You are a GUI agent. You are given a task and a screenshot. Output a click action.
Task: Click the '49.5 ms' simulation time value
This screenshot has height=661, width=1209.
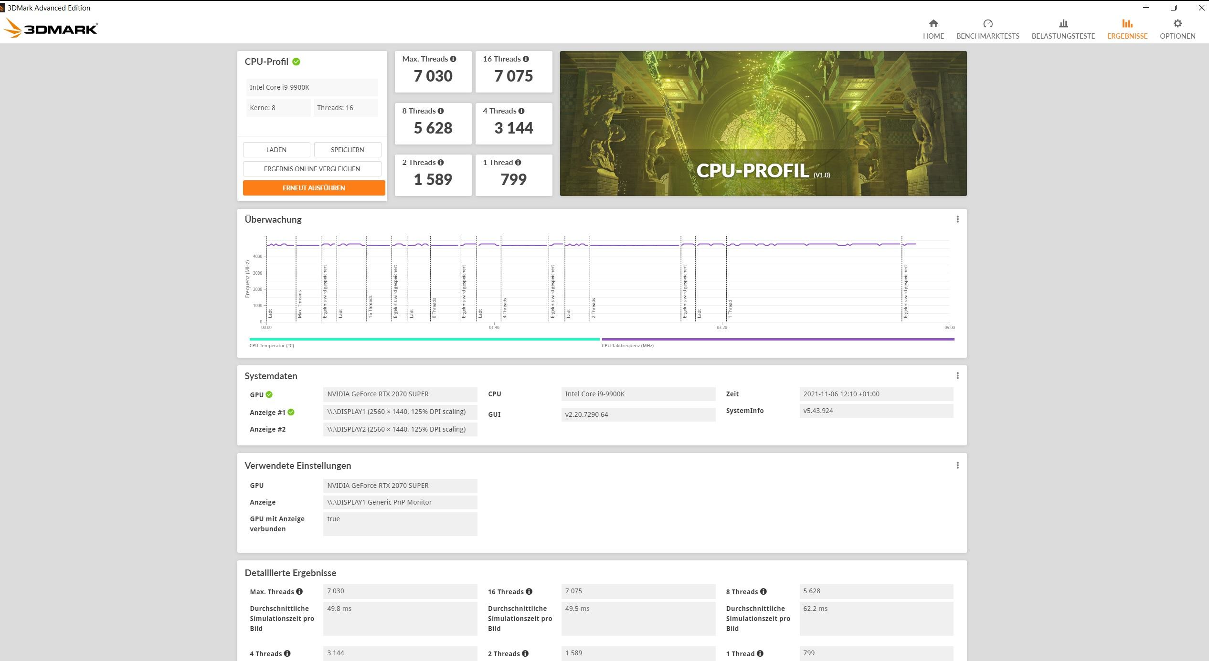[x=638, y=619]
